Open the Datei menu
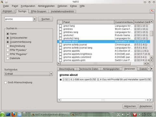Image resolution: width=156 pixels, height=117 pixels. [6, 6]
